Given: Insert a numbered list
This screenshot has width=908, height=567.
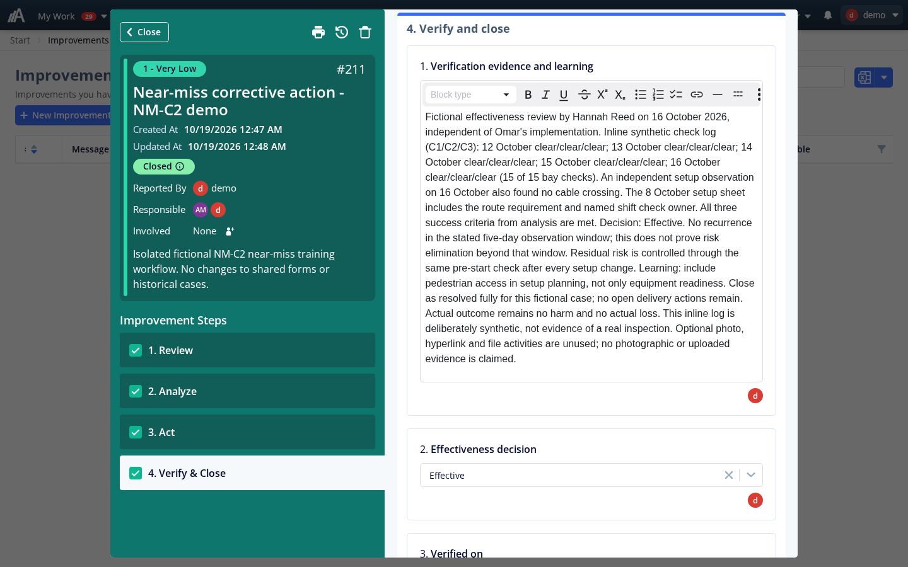Looking at the screenshot, I should (x=658, y=94).
